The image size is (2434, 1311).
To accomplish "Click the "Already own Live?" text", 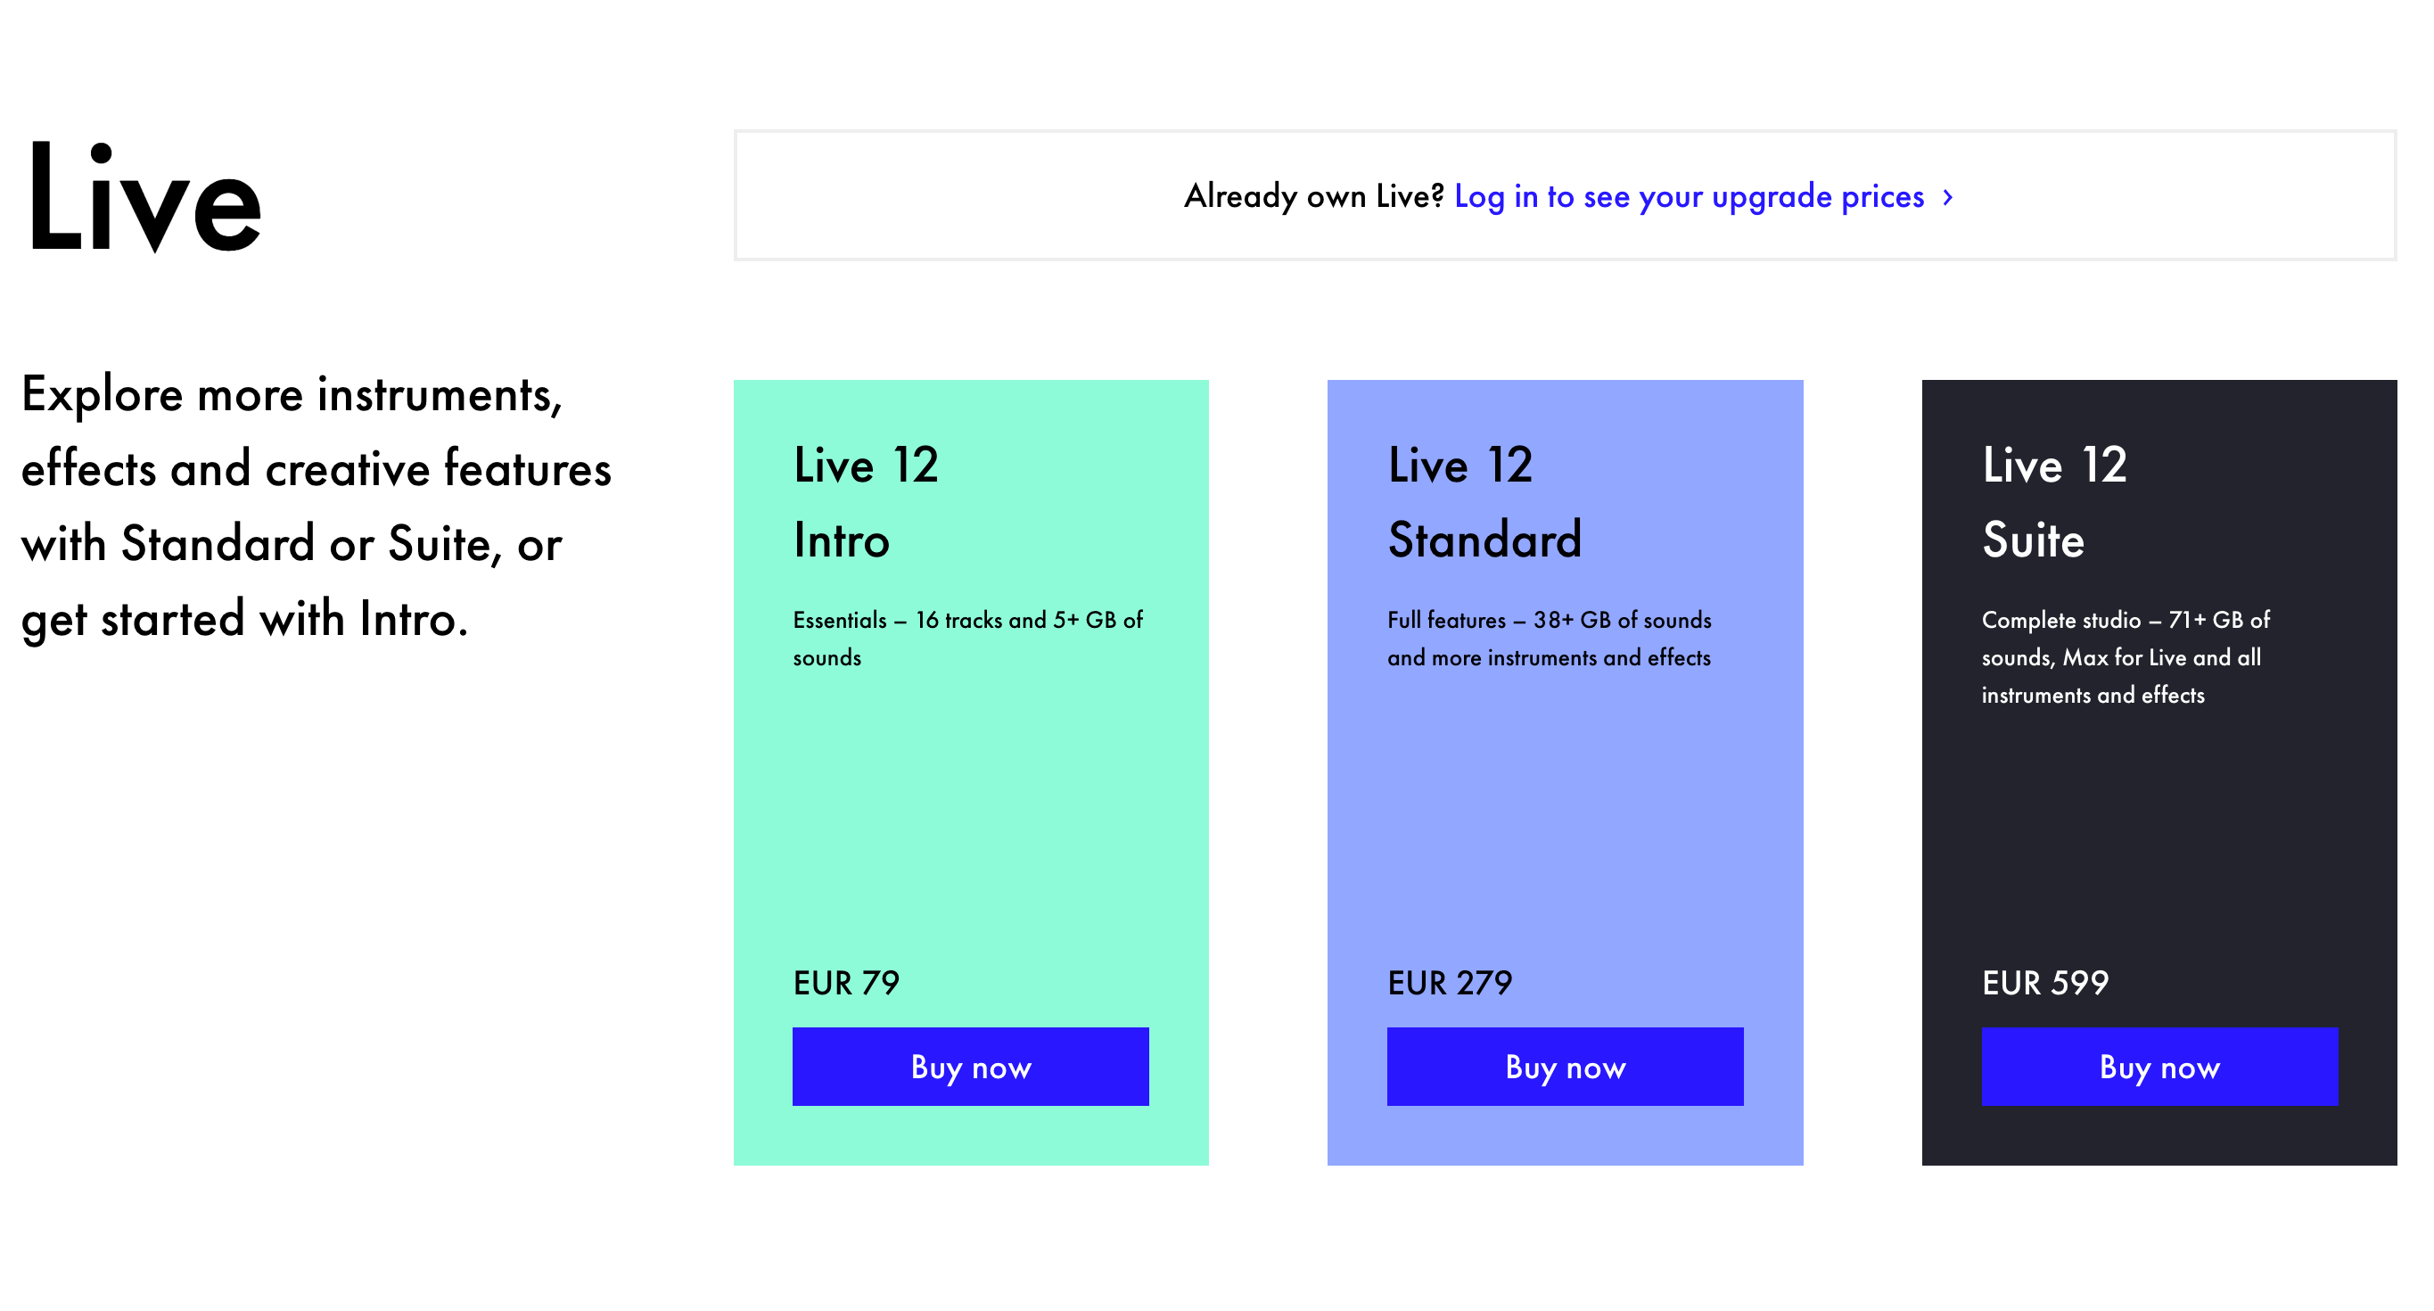I will [1313, 196].
